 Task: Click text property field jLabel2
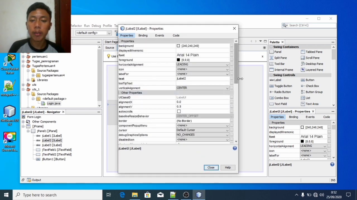click(x=202, y=79)
